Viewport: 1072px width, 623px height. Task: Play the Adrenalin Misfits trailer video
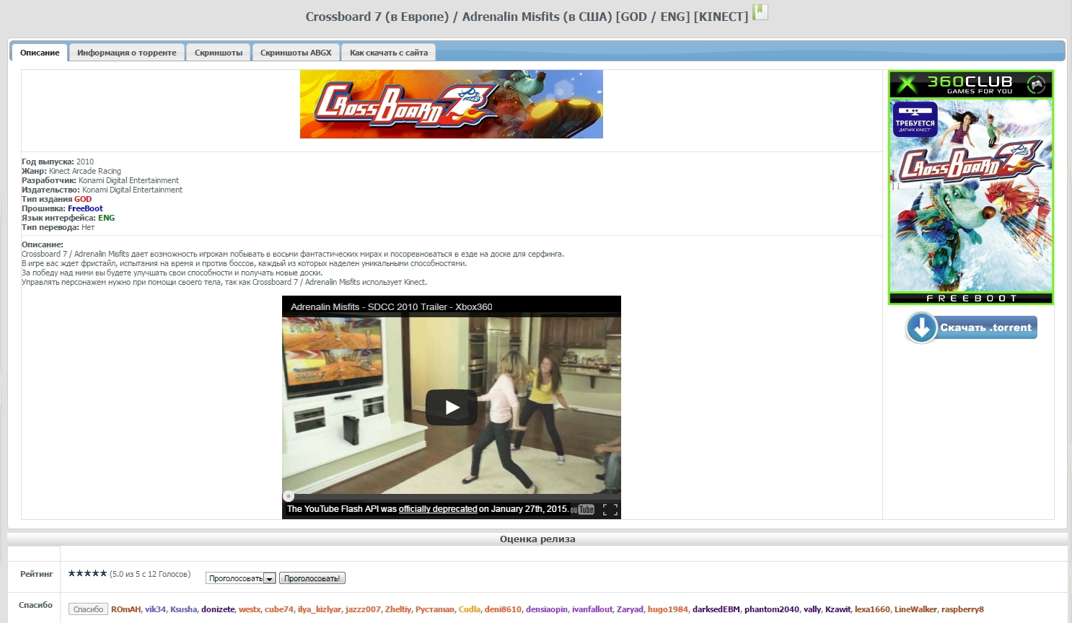click(452, 407)
